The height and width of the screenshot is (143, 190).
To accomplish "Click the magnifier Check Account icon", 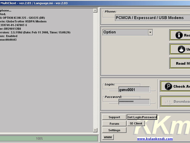I will (169, 86).
